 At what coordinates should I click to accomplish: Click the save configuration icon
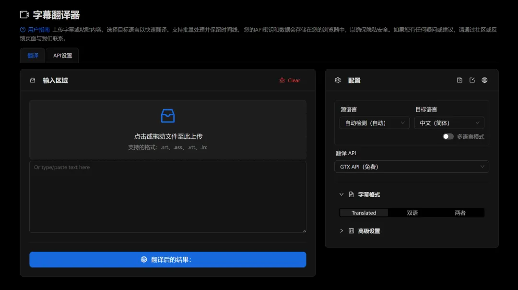pos(459,80)
